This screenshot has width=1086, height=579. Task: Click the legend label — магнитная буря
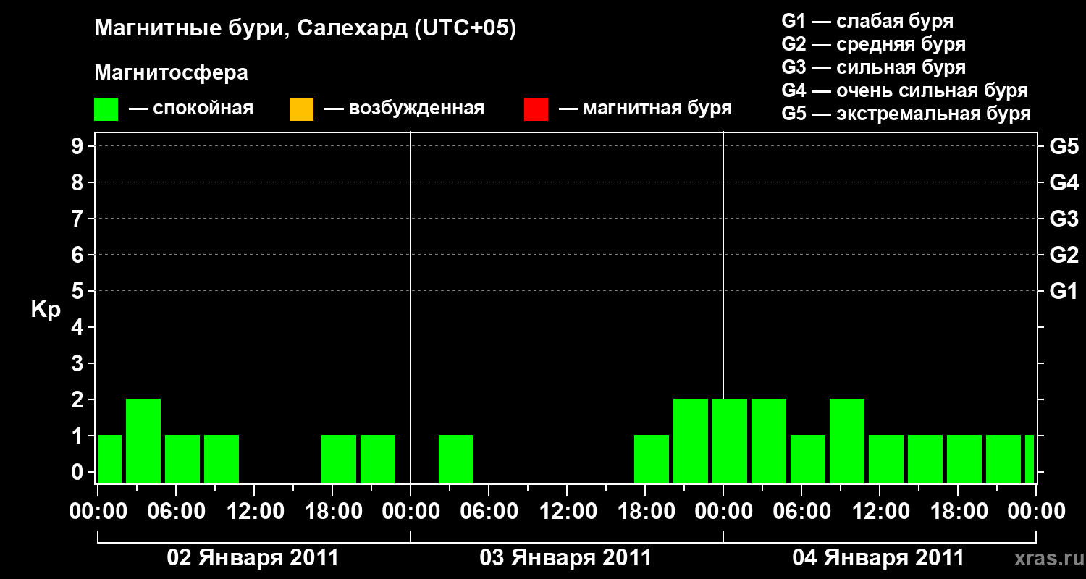(x=645, y=109)
